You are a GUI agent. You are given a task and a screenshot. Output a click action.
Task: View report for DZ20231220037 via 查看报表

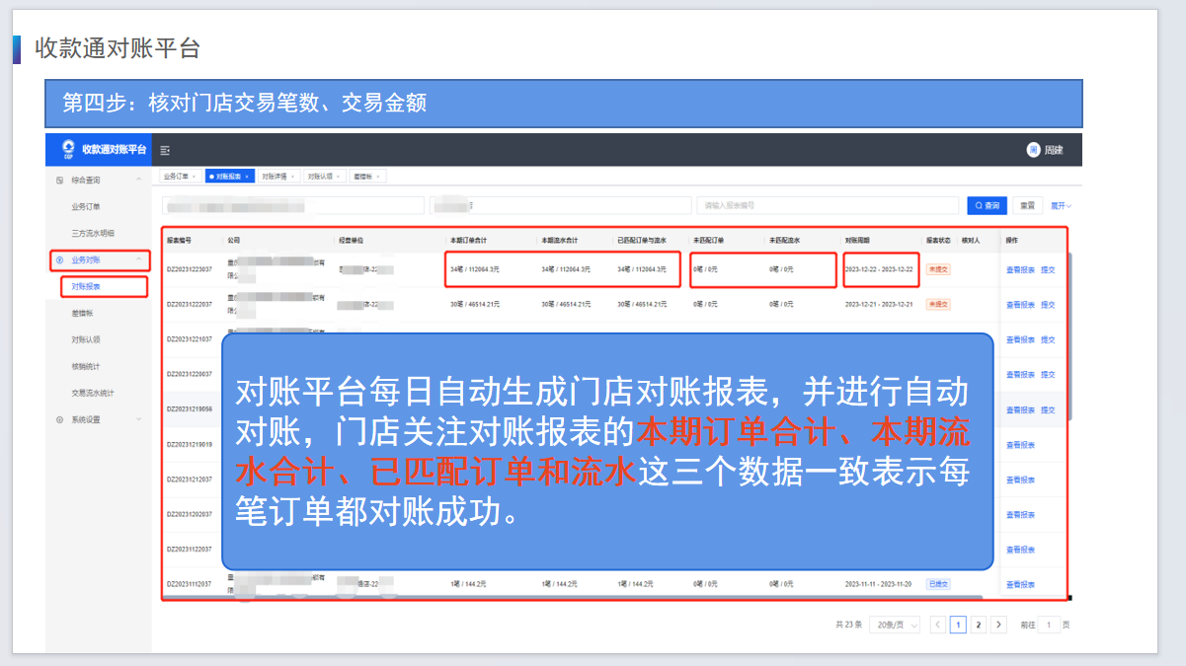coord(1020,375)
